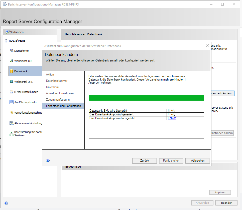The width and height of the screenshot is (242, 210).
Task: Click the Abonnementeinstellungen icon
Action: 12,123
